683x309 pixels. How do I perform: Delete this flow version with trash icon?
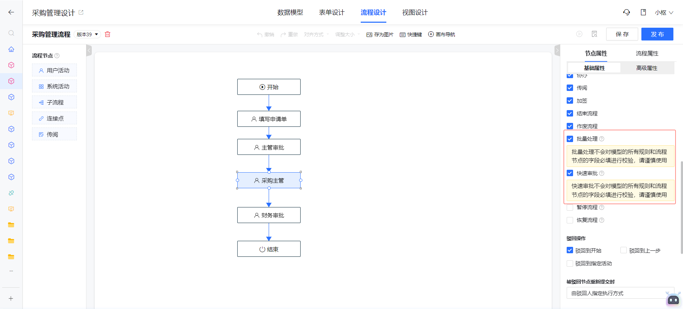[107, 34]
